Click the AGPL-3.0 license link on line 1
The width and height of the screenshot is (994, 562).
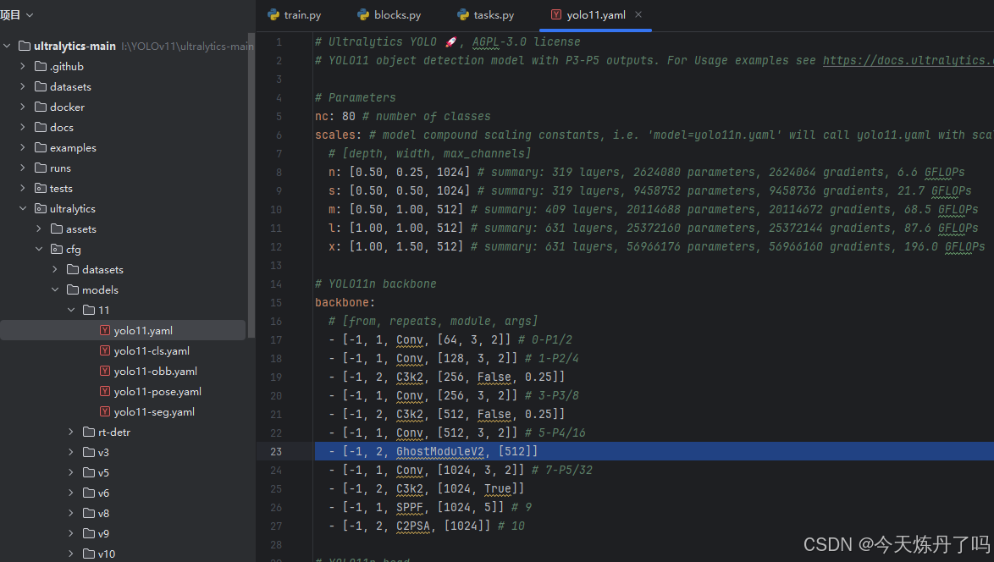[496, 41]
